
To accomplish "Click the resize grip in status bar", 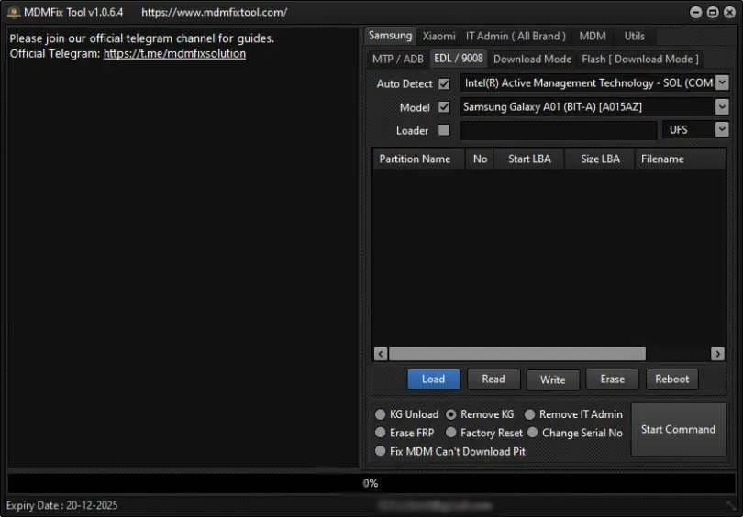I will 732,506.
